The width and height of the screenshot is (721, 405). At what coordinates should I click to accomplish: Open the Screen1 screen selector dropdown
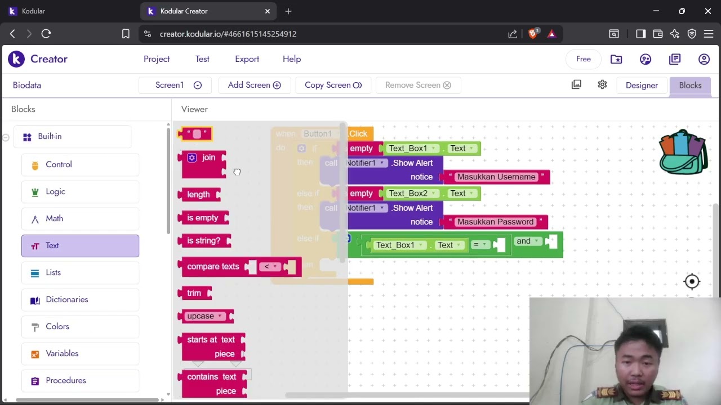[175, 85]
